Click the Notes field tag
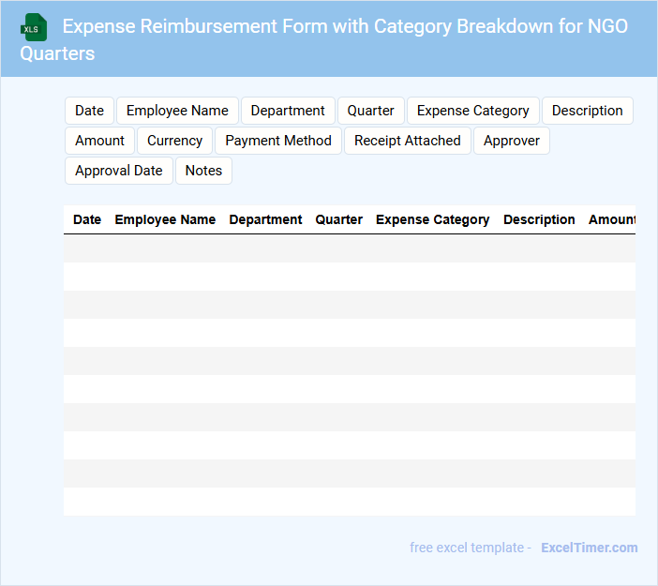The image size is (658, 586). click(203, 171)
